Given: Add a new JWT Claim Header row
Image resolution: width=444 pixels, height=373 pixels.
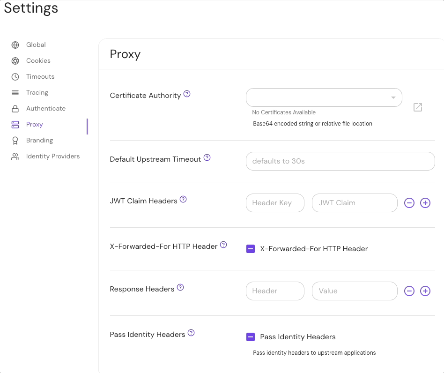Looking at the screenshot, I should (425, 203).
